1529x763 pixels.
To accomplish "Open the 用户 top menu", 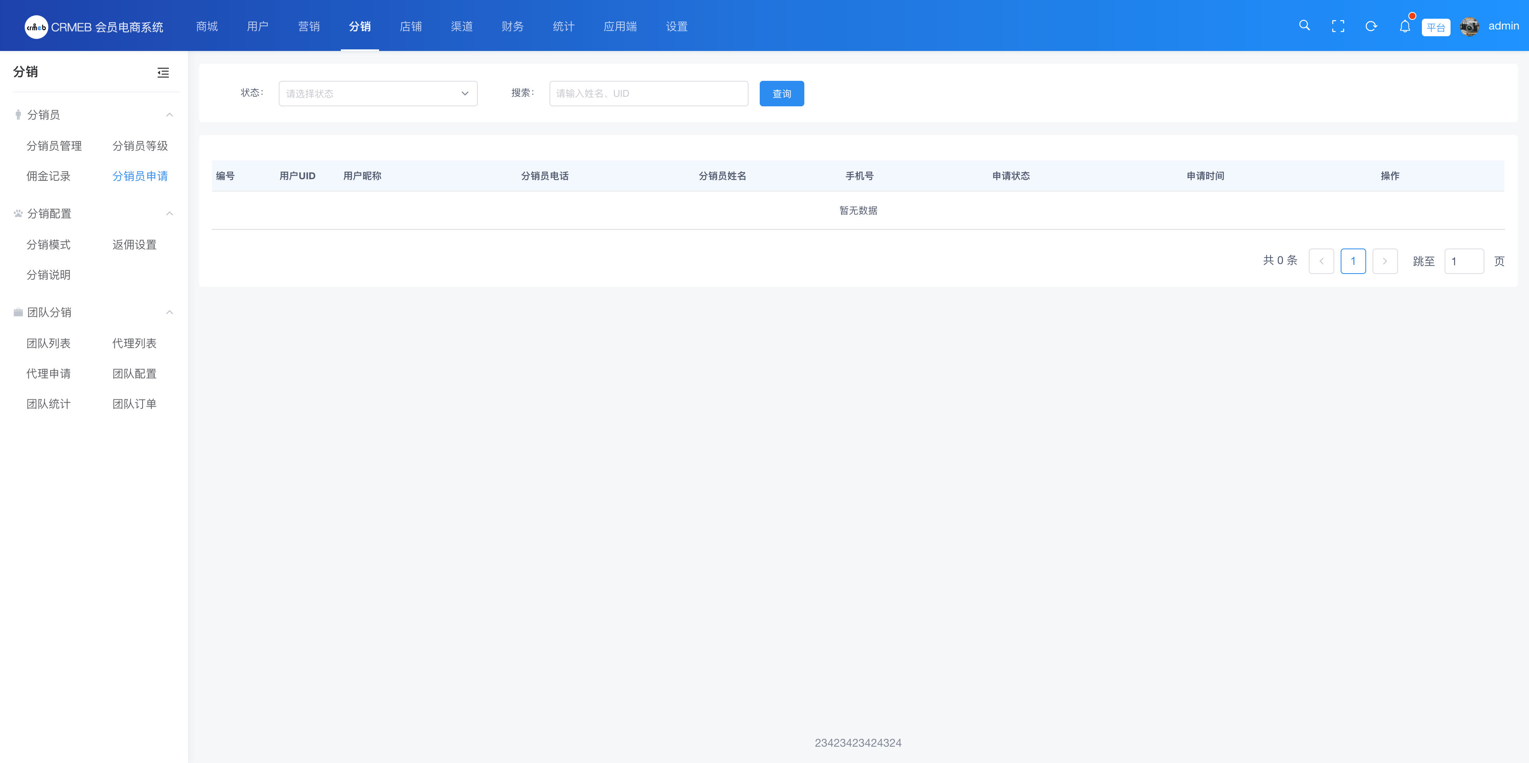I will click(x=258, y=26).
